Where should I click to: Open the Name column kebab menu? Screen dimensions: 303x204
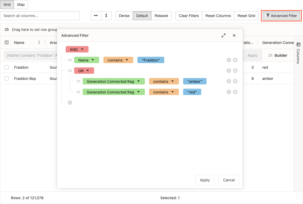tap(39, 42)
